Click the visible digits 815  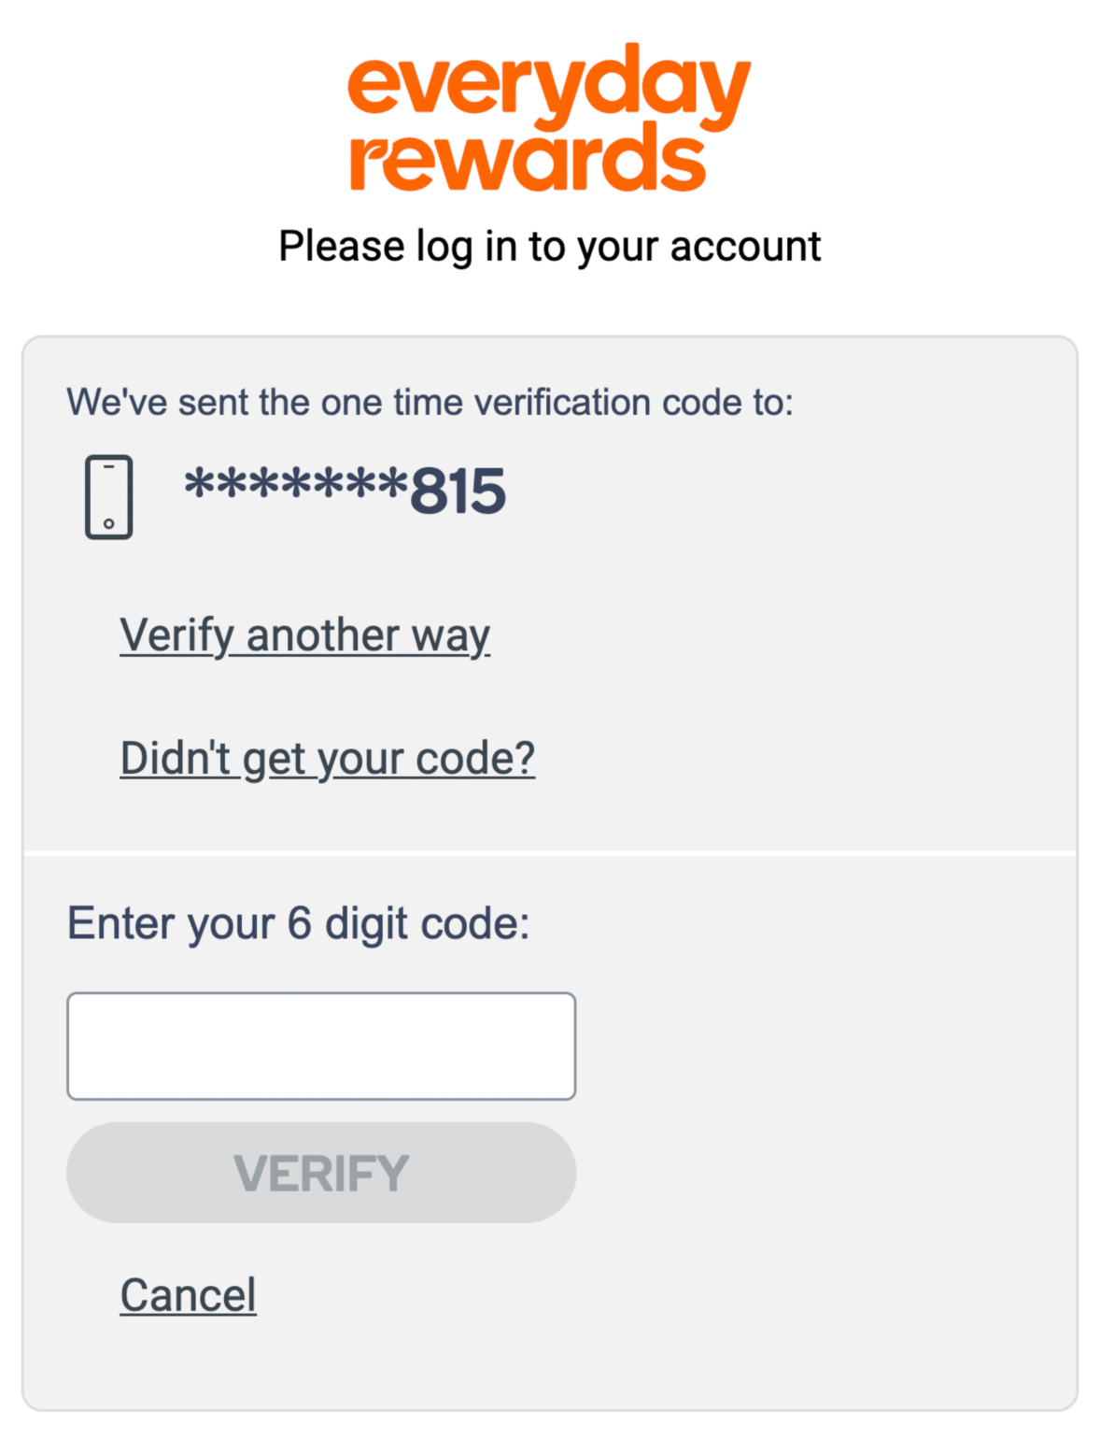pyautogui.click(x=458, y=492)
